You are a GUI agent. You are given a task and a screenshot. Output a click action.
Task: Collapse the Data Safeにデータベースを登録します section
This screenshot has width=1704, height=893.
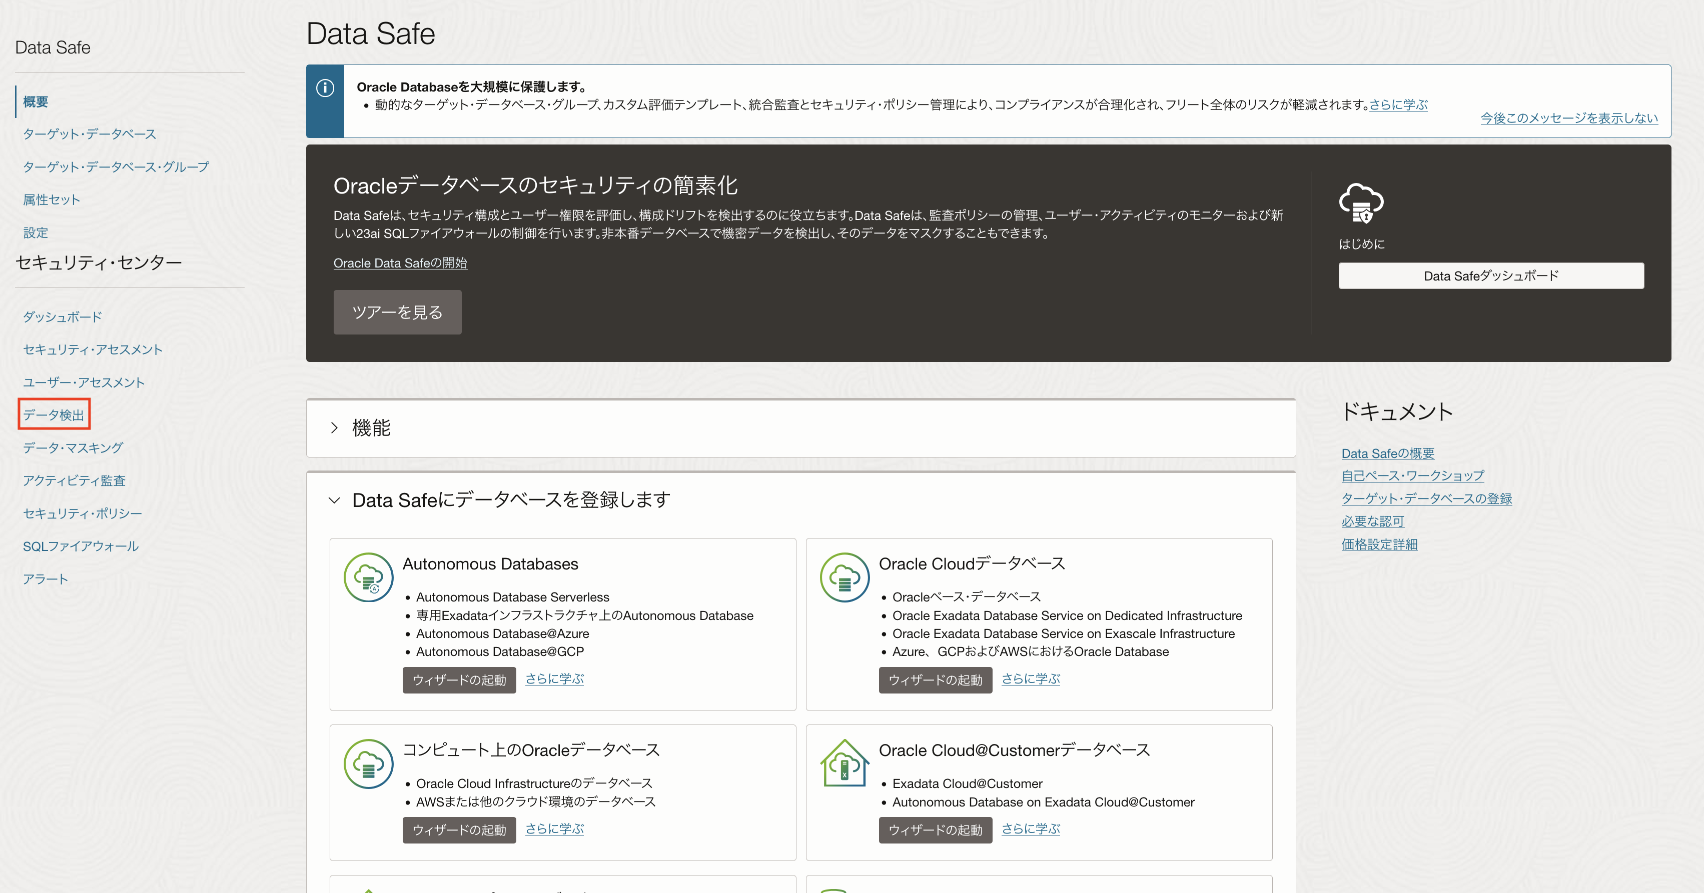(335, 500)
